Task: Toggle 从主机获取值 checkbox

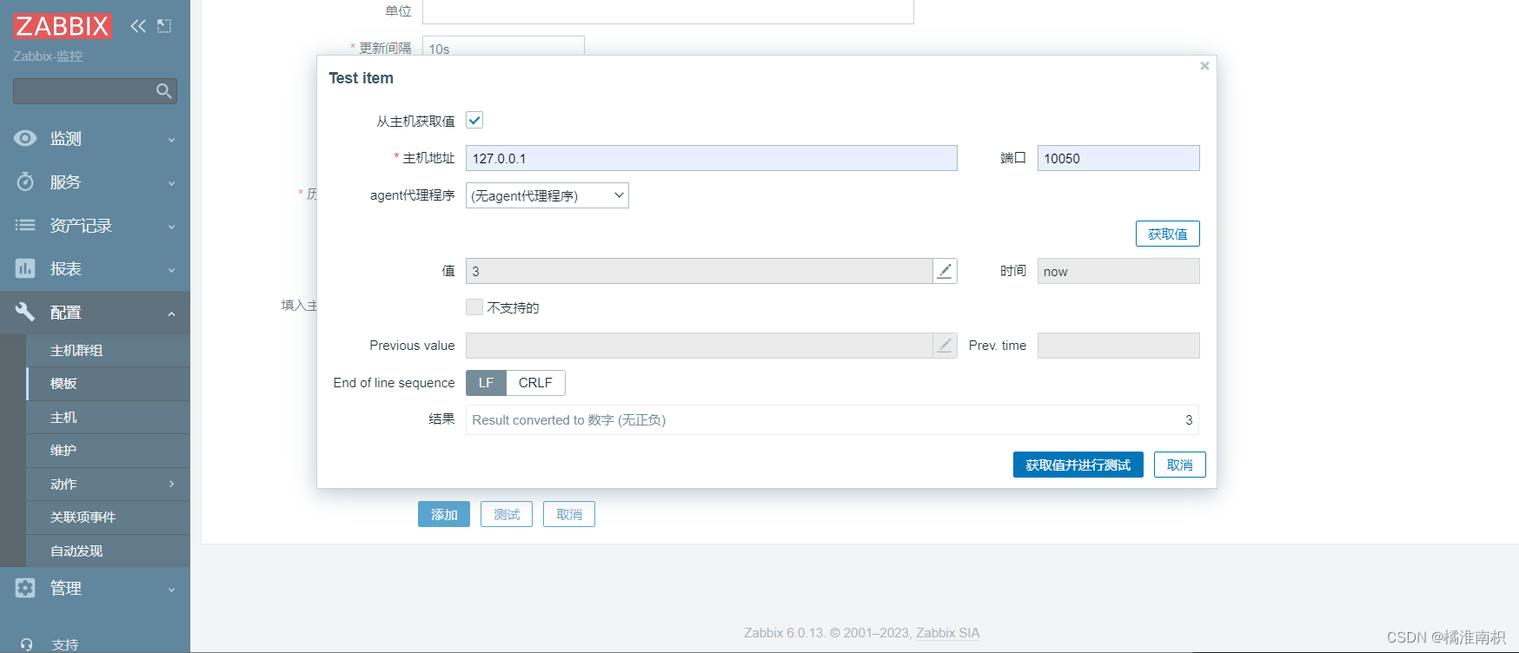Action: click(474, 121)
